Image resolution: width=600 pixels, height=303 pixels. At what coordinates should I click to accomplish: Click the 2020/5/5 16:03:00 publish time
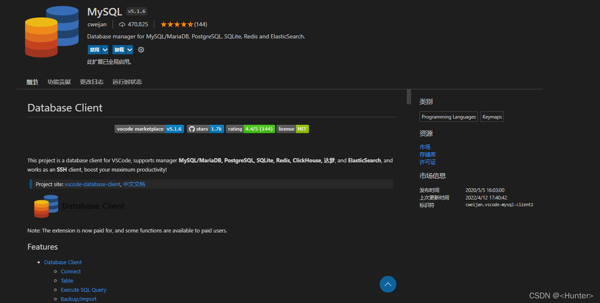pyautogui.click(x=485, y=190)
